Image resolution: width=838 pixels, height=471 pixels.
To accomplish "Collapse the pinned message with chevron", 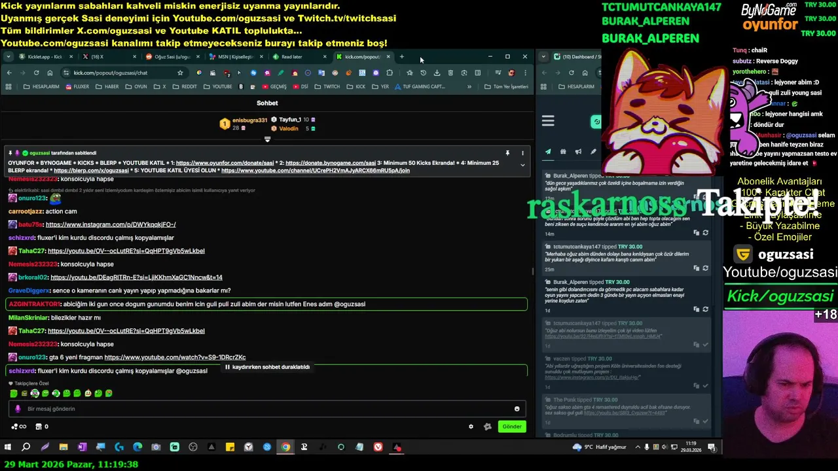I will pyautogui.click(x=522, y=165).
